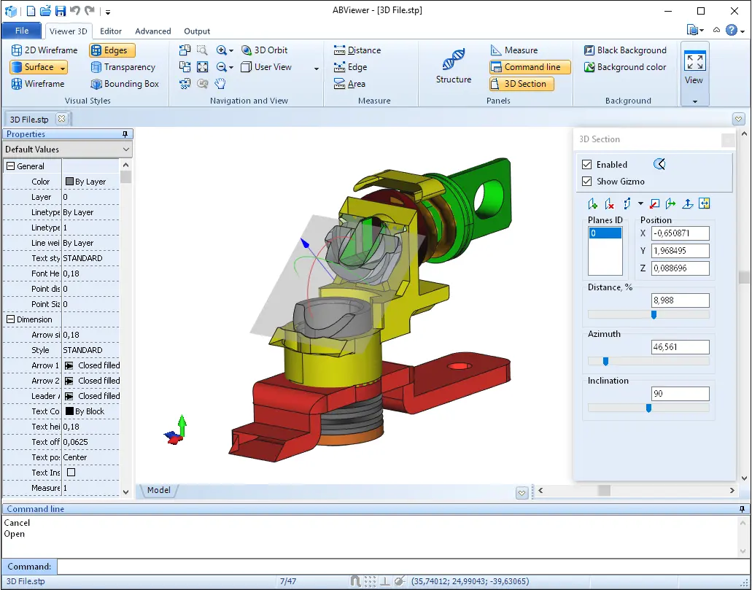Image resolution: width=752 pixels, height=590 pixels.
Task: Open the Background color picker
Action: click(x=625, y=67)
